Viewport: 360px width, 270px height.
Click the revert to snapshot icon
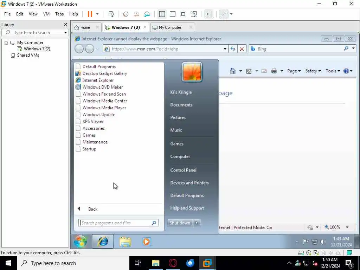[136, 14]
